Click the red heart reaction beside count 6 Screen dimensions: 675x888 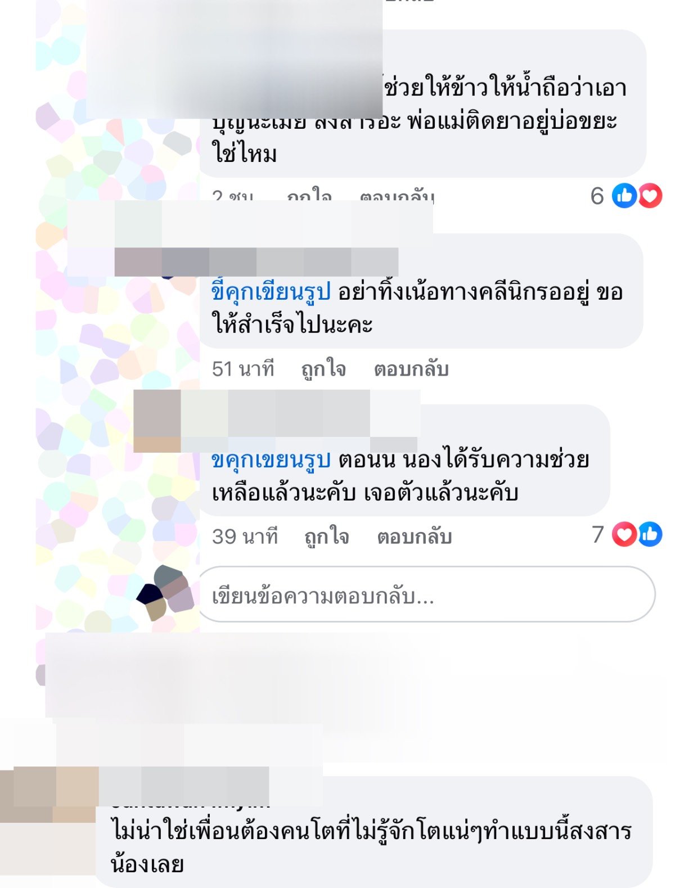pyautogui.click(x=650, y=196)
